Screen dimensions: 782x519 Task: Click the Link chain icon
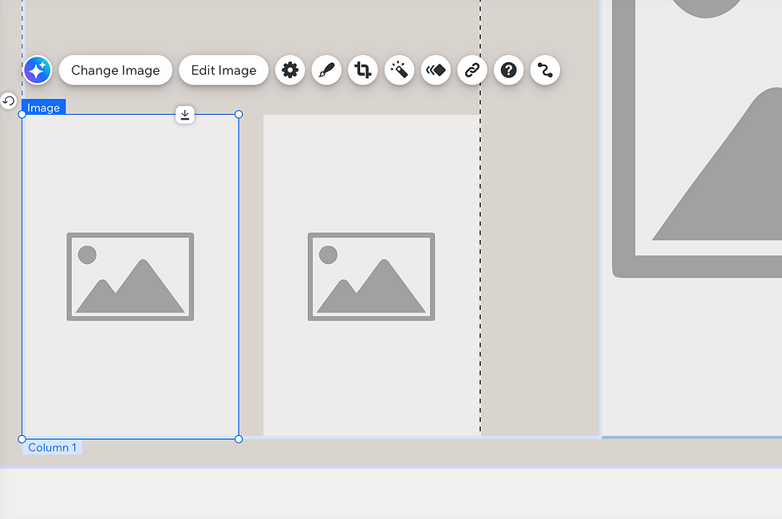coord(472,70)
